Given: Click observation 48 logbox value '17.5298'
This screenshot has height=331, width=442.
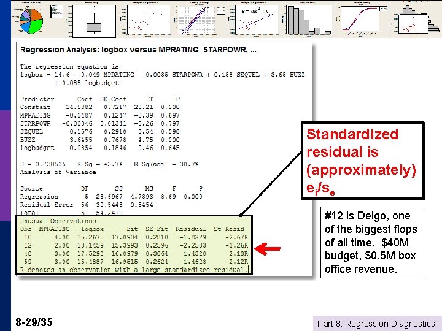Looking at the screenshot, I should pyautogui.click(x=90, y=254).
